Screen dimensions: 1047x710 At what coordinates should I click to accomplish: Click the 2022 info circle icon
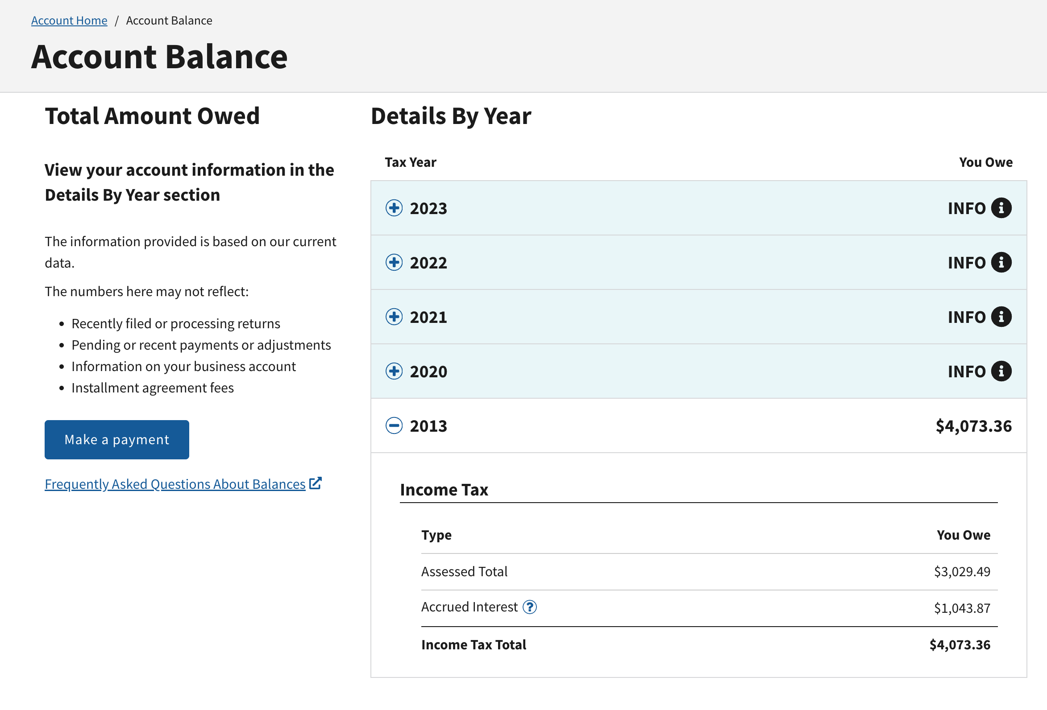[x=1001, y=263]
